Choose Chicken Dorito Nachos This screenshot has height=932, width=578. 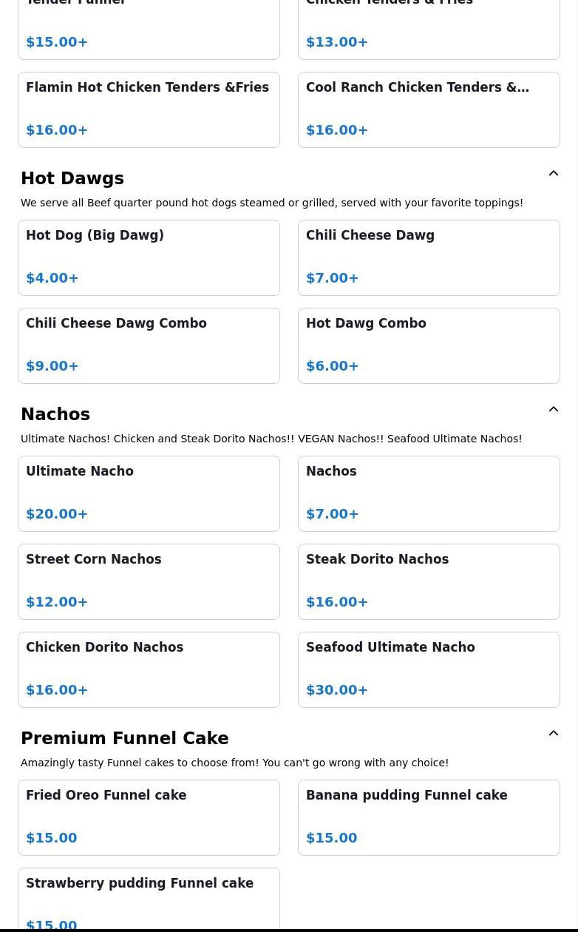click(x=149, y=669)
